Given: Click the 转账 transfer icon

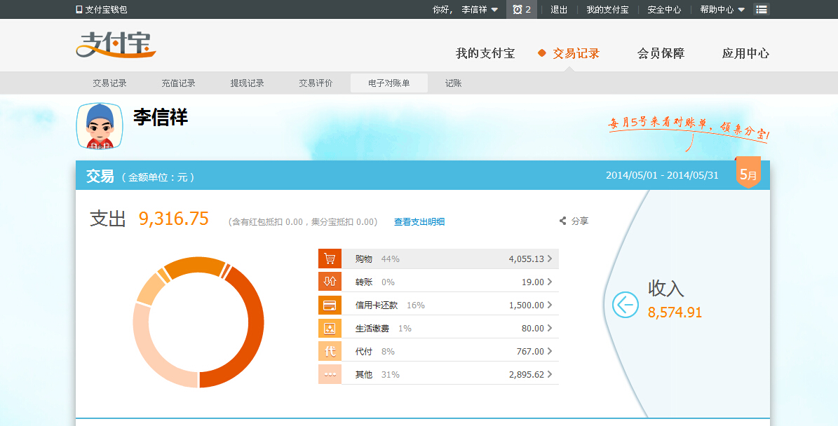Looking at the screenshot, I should (330, 282).
